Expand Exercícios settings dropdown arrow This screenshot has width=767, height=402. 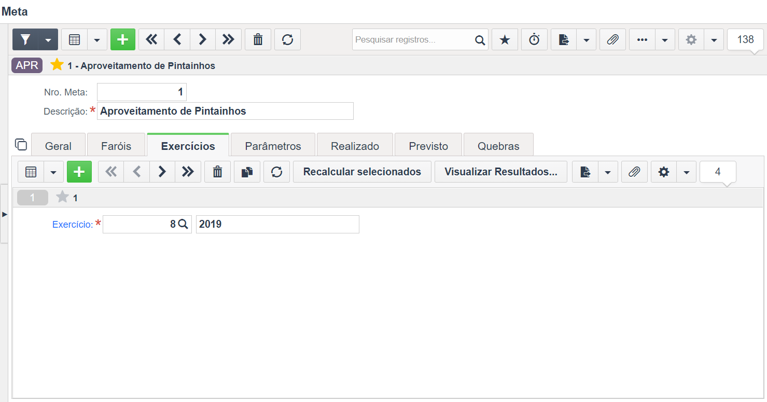coord(686,172)
